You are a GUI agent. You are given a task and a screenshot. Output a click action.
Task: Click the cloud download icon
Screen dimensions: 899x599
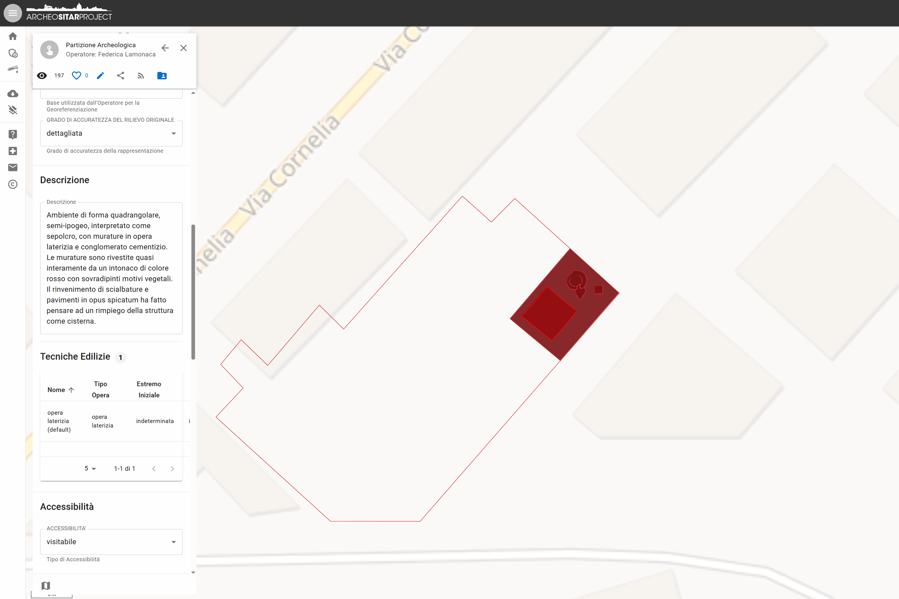point(13,94)
